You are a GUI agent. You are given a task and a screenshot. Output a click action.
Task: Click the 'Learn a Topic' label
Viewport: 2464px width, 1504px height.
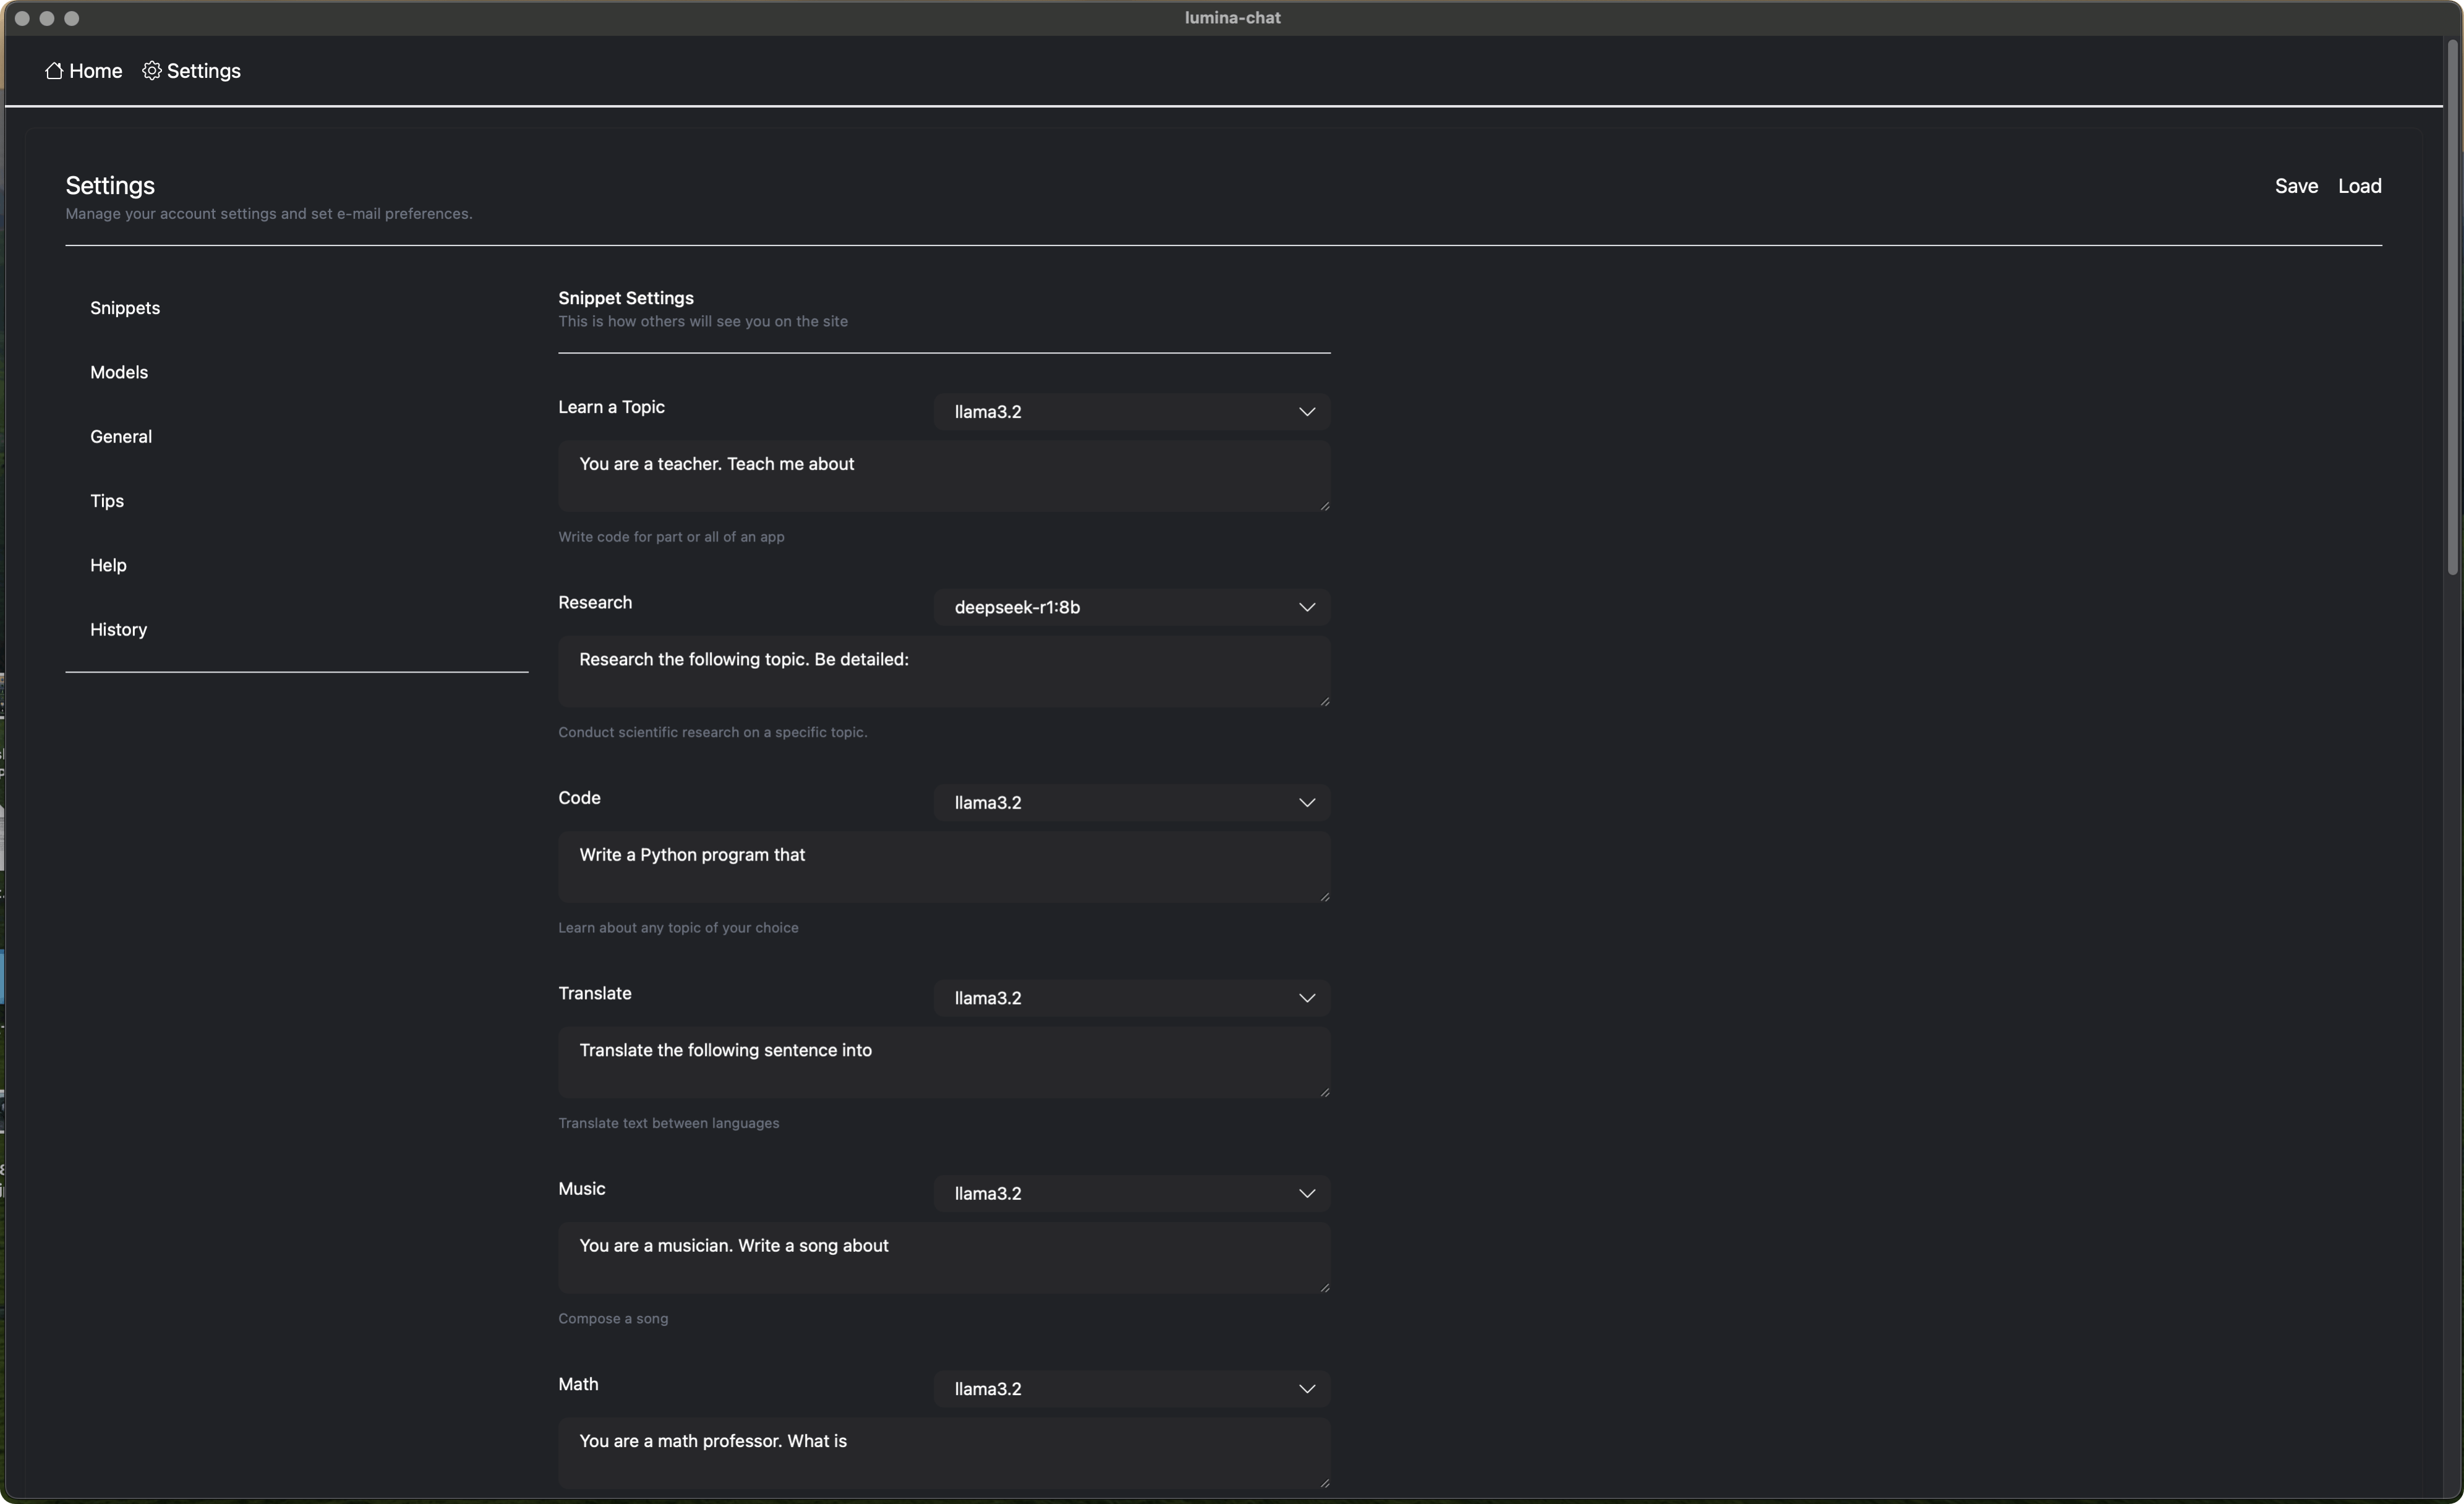click(x=611, y=407)
